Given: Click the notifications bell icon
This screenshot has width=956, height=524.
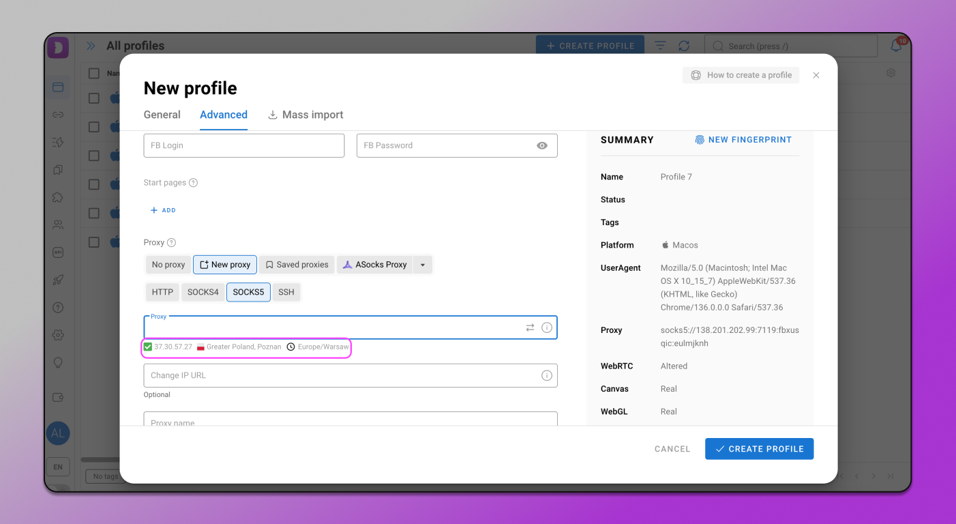Looking at the screenshot, I should coord(896,46).
